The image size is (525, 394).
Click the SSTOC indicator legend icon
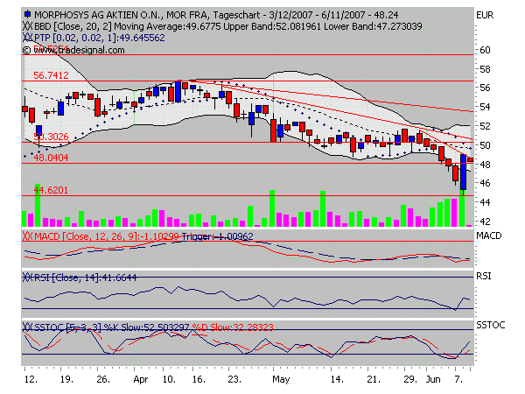coord(27,327)
